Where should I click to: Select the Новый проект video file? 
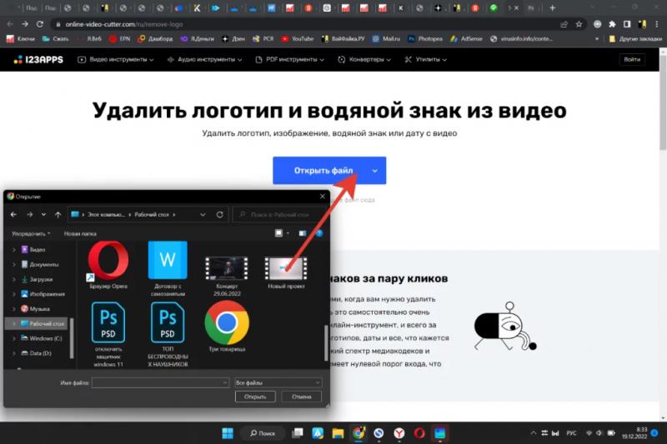tap(286, 272)
